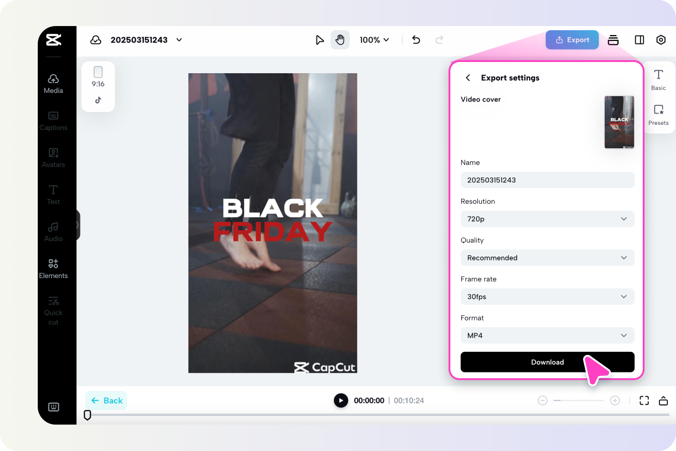Open the Quick cut tool
The height and width of the screenshot is (451, 676).
[53, 311]
